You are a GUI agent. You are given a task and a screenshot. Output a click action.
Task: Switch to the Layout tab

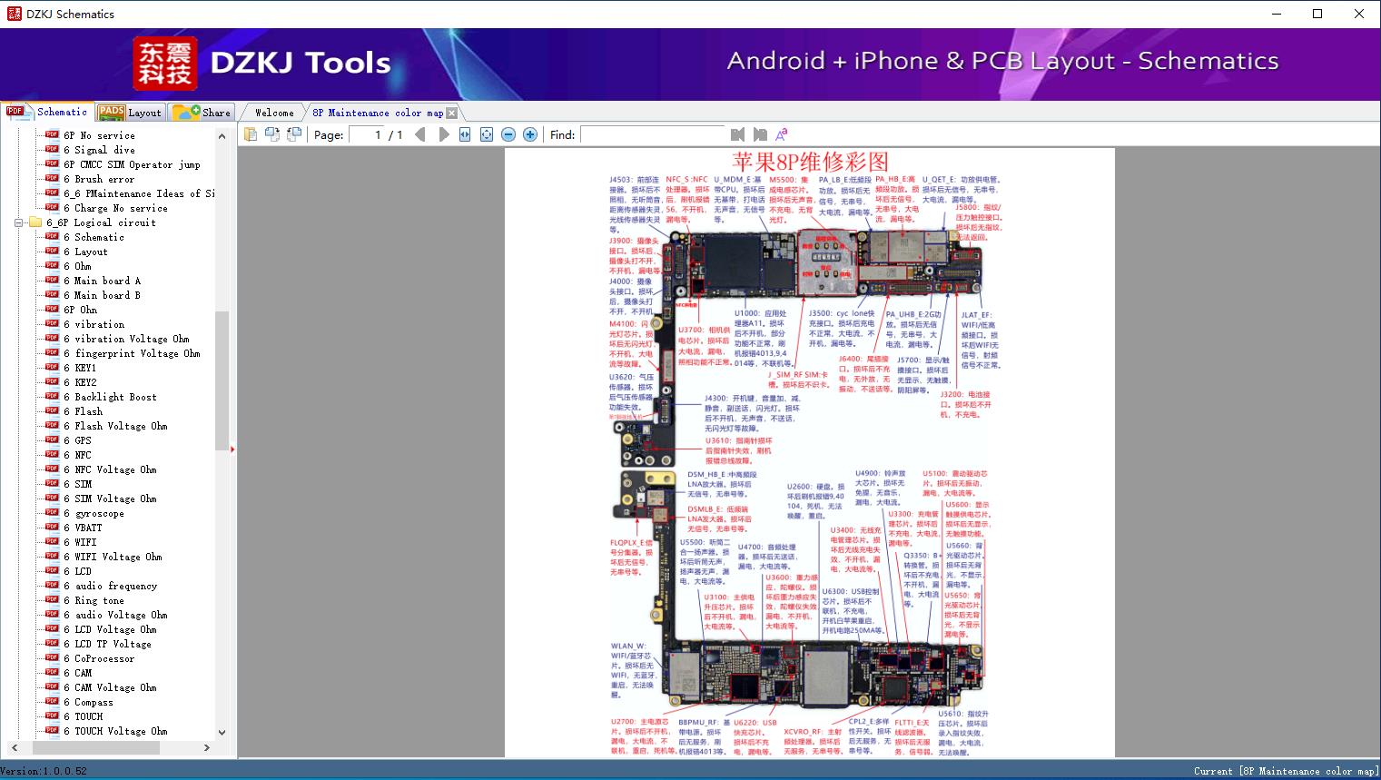pyautogui.click(x=130, y=113)
